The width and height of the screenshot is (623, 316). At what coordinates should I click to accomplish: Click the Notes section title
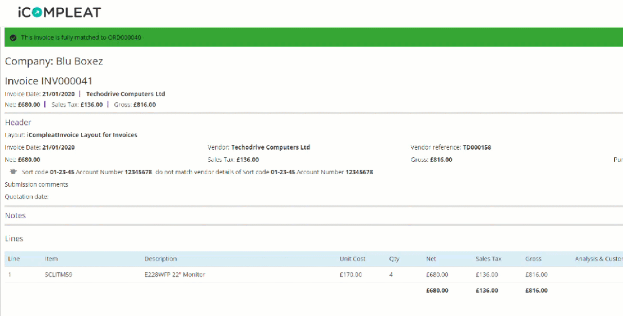(15, 215)
